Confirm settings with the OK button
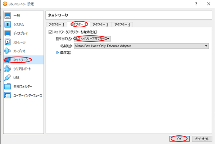216x144 pixels. point(180,139)
